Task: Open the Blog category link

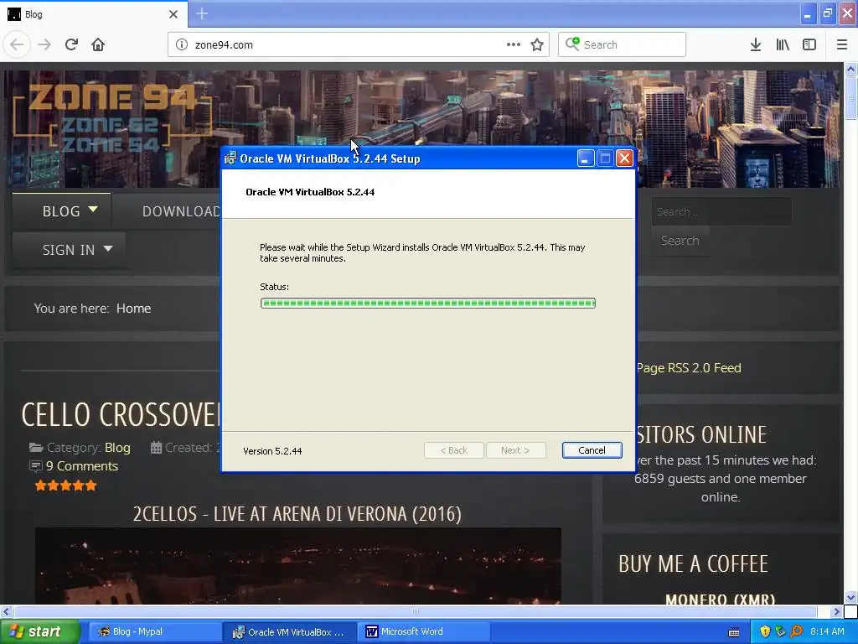Action: point(117,448)
